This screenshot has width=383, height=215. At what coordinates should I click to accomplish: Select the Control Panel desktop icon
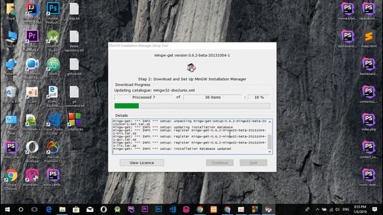pos(11,125)
